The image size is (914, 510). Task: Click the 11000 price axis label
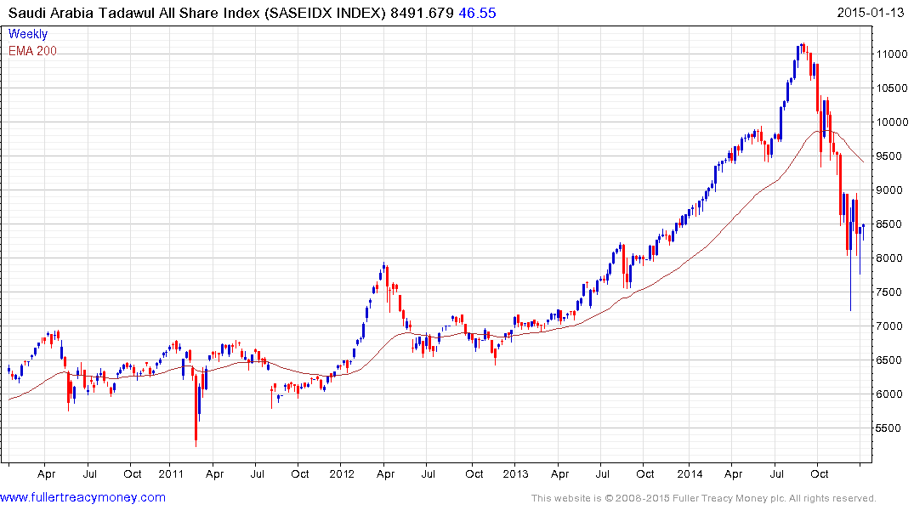892,54
